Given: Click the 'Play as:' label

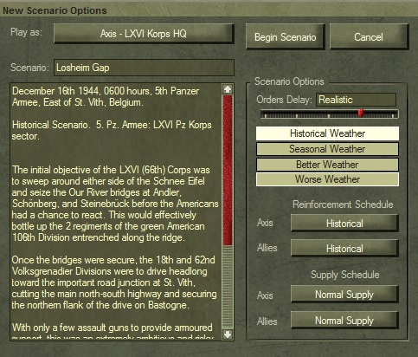Looking at the screenshot, I should tap(26, 32).
